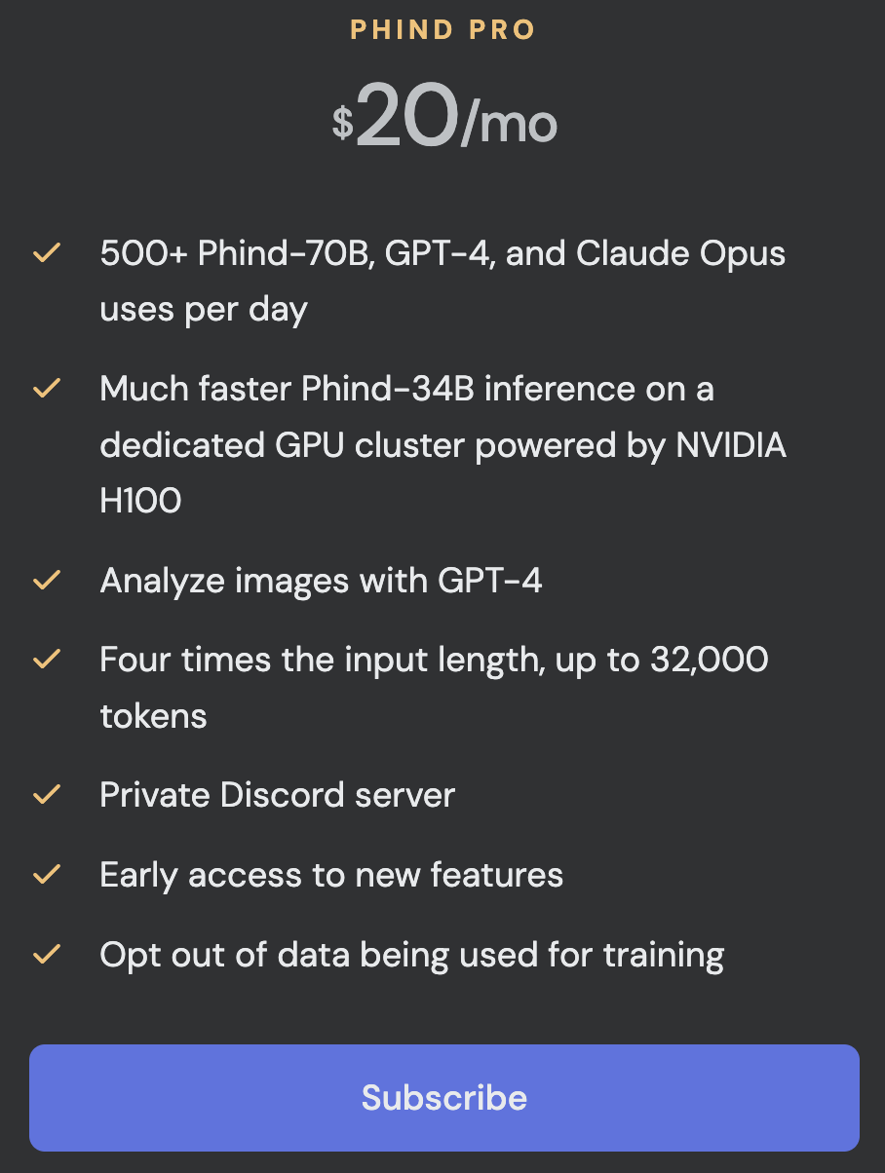Select 'Early access to new features' text
This screenshot has width=885, height=1173.
[x=331, y=874]
